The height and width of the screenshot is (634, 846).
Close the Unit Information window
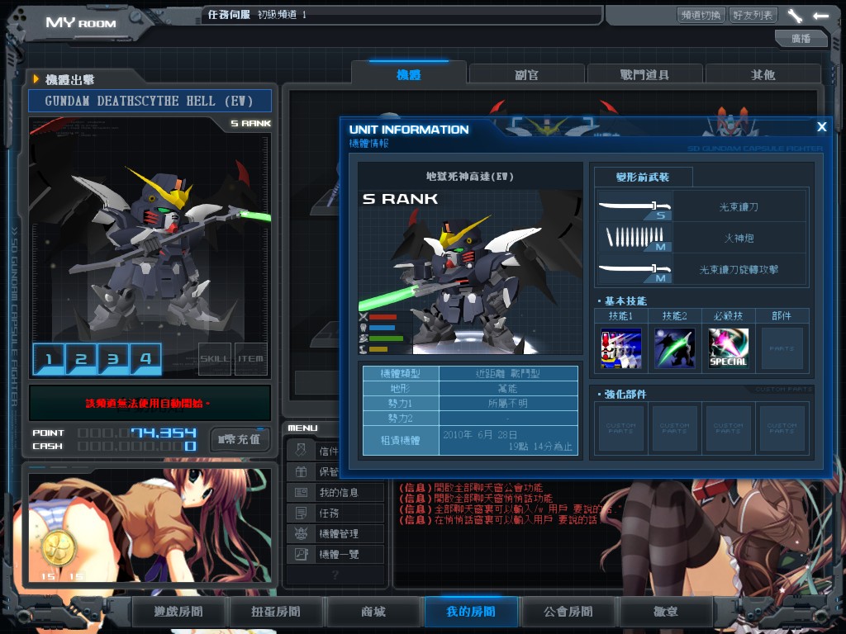coord(822,126)
